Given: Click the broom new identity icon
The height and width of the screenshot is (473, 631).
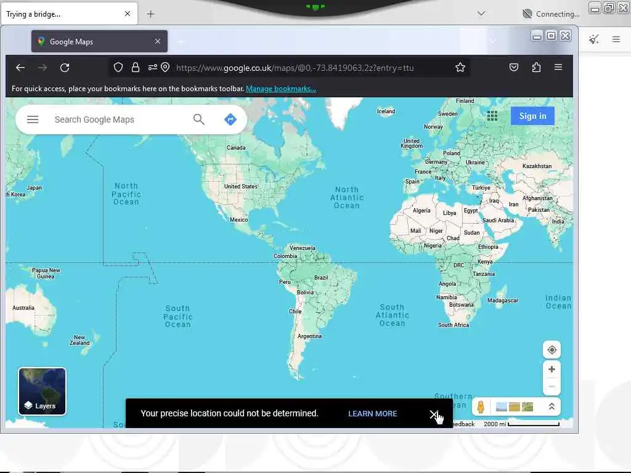Looking at the screenshot, I should tap(594, 39).
